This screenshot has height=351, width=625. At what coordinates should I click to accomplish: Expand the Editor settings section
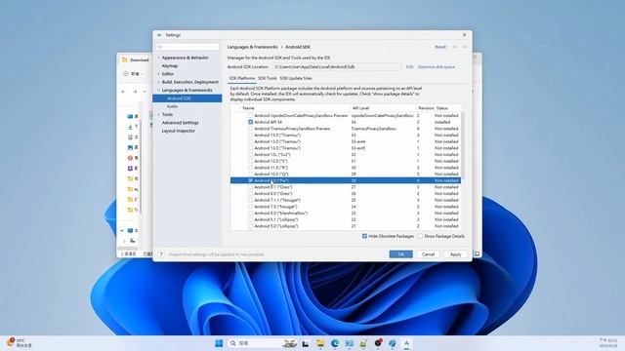point(158,74)
